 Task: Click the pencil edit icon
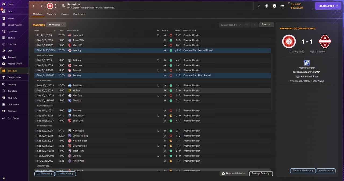(259, 6)
